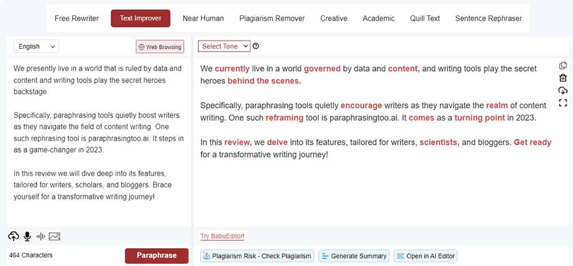Viewport: 573px width, 266px height.
Task: Choose the Plagiarism Remover tab
Action: tap(272, 18)
